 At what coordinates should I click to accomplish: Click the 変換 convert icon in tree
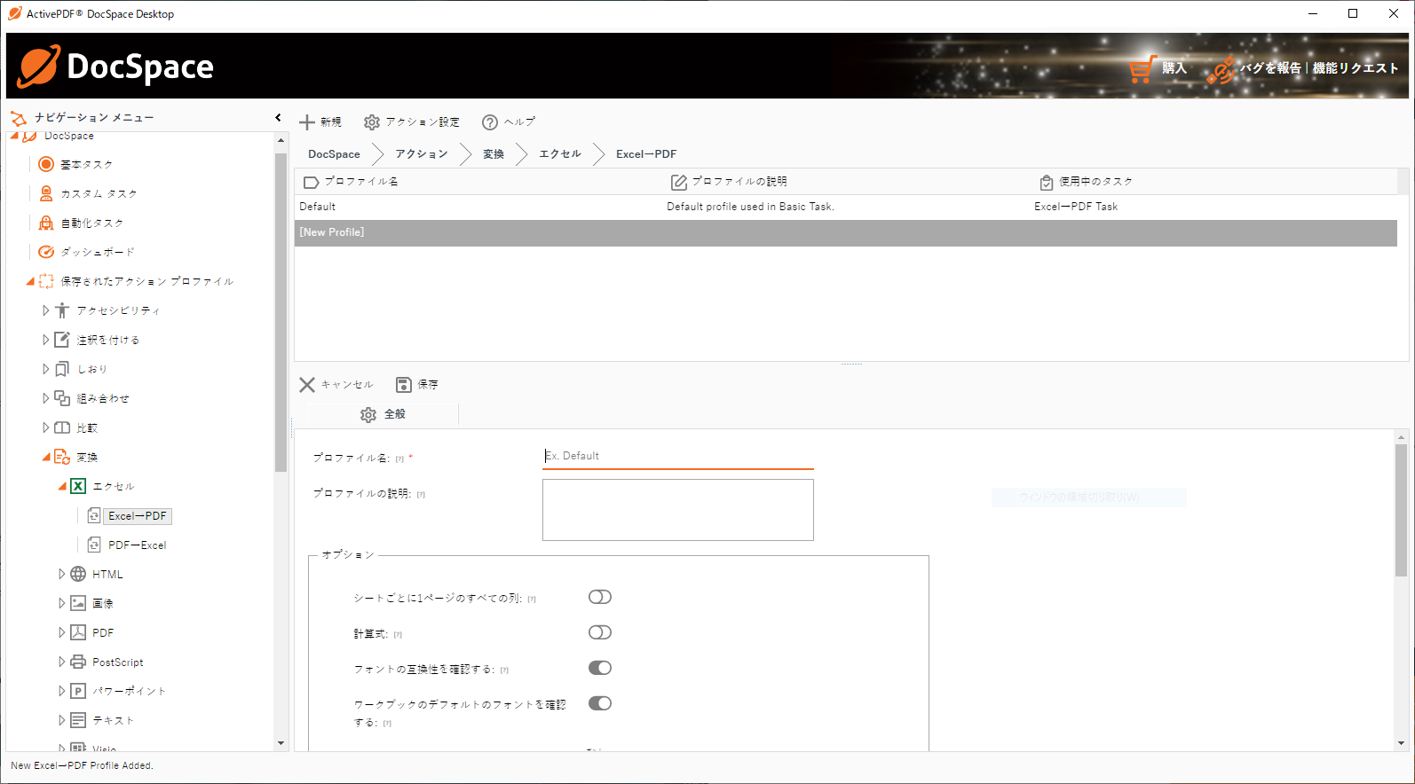pos(62,457)
